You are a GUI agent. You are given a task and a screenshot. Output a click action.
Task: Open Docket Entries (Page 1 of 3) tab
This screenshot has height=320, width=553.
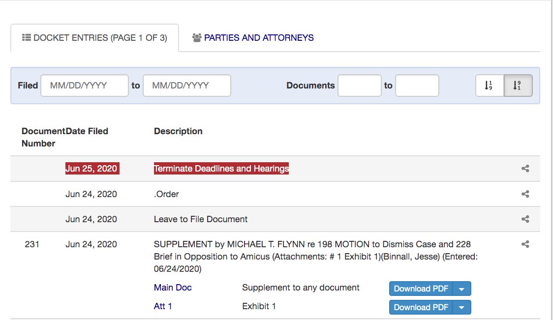[x=94, y=38]
